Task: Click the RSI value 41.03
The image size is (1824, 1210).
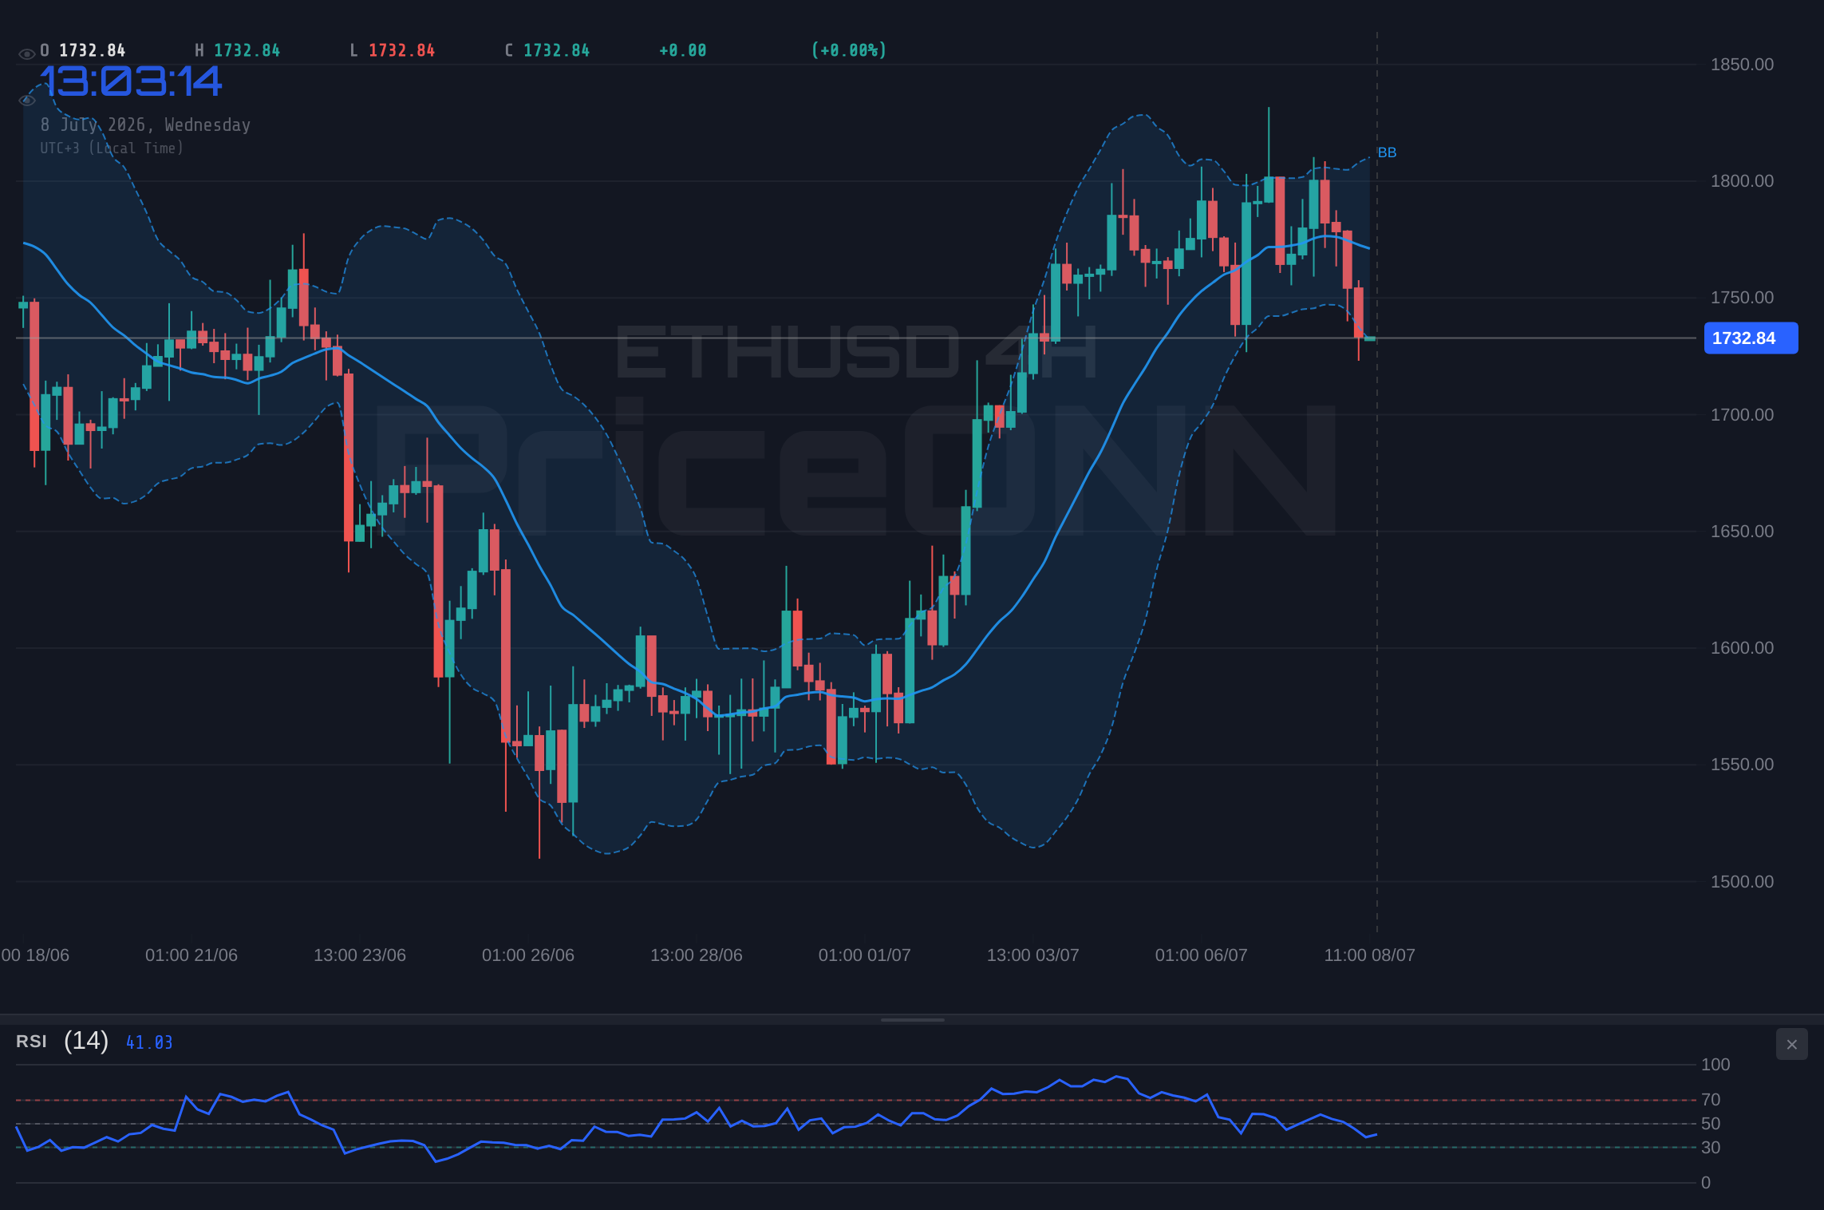Action: (x=149, y=1042)
